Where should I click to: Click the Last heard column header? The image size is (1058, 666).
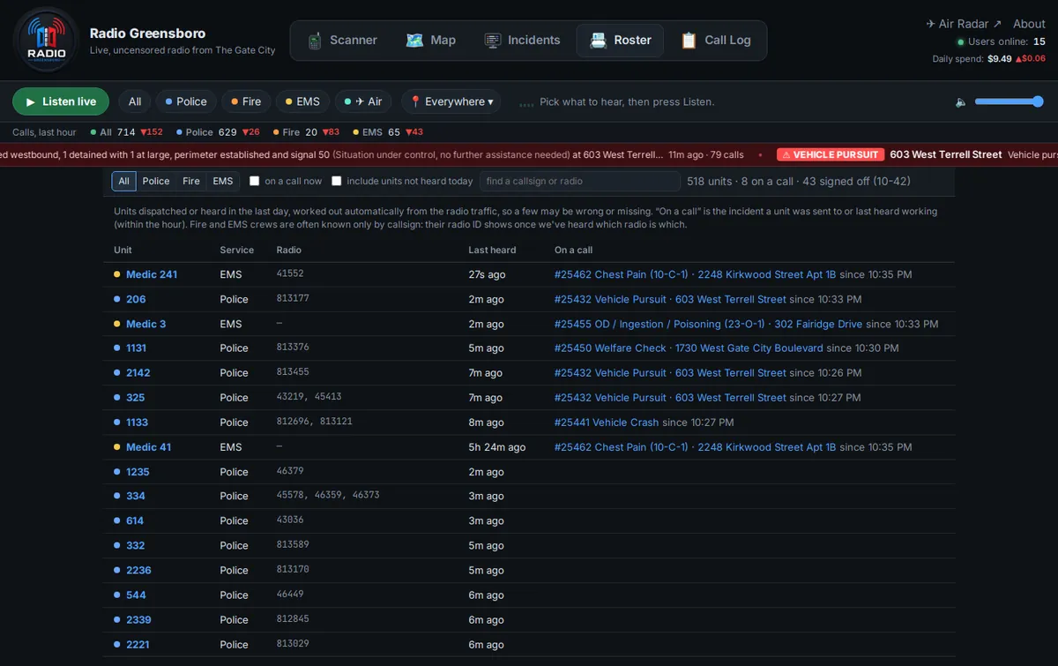[x=492, y=250]
